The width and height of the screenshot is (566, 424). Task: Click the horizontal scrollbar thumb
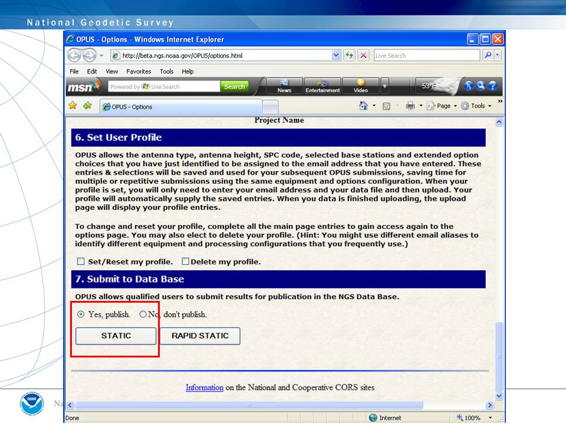(x=249, y=405)
